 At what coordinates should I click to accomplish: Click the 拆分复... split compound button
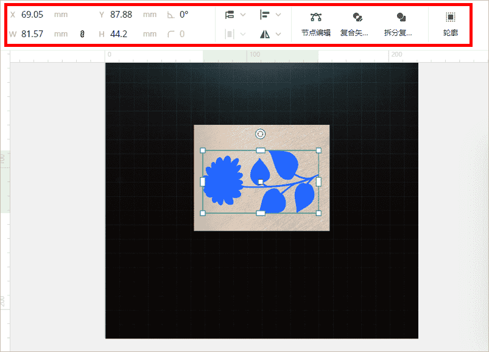pos(398,24)
